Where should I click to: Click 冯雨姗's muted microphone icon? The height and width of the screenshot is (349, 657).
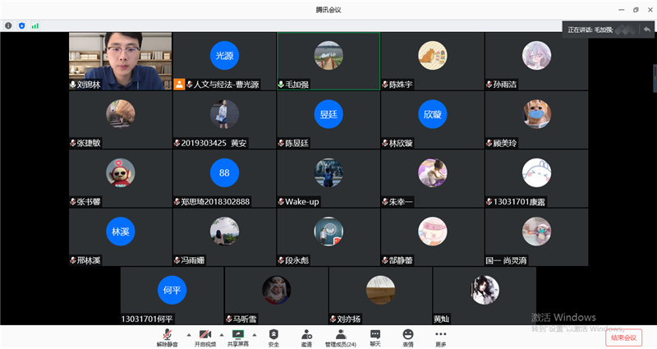point(177,260)
